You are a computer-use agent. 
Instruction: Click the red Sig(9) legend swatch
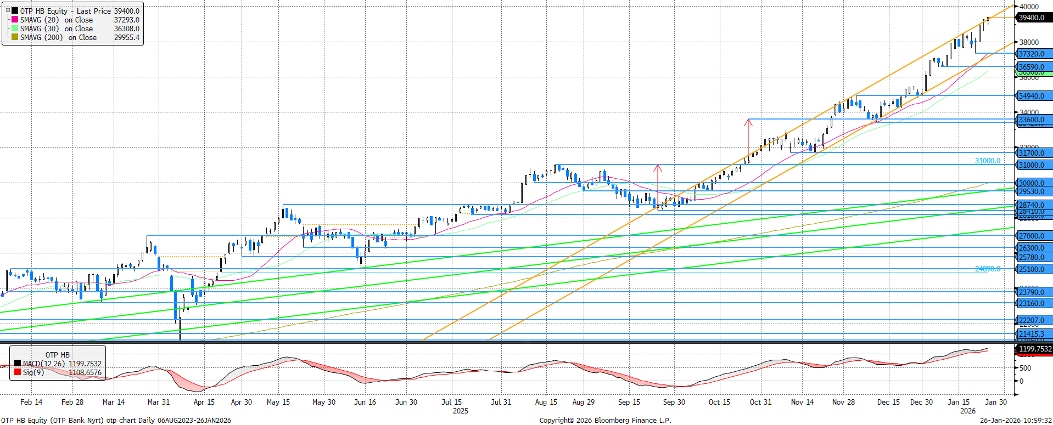pyautogui.click(x=18, y=372)
